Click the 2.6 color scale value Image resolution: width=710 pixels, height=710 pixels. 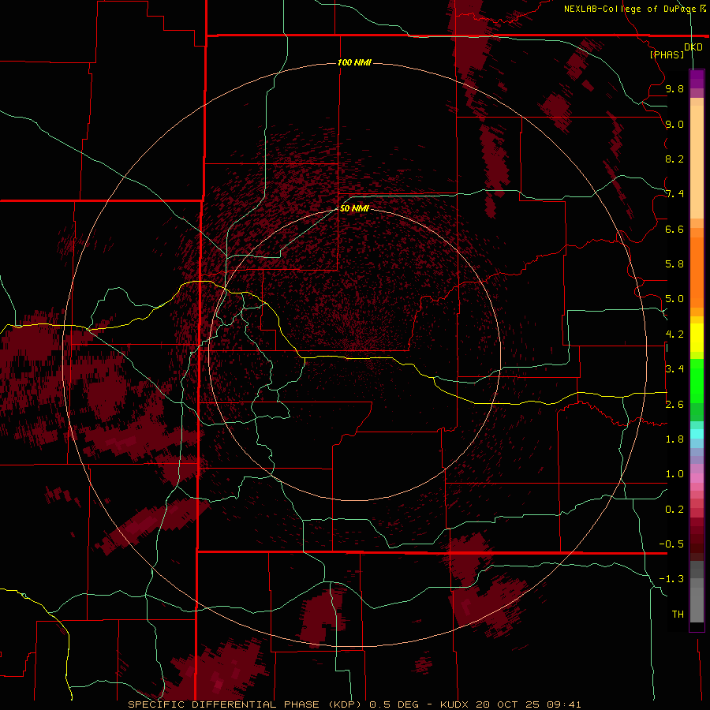coord(674,405)
